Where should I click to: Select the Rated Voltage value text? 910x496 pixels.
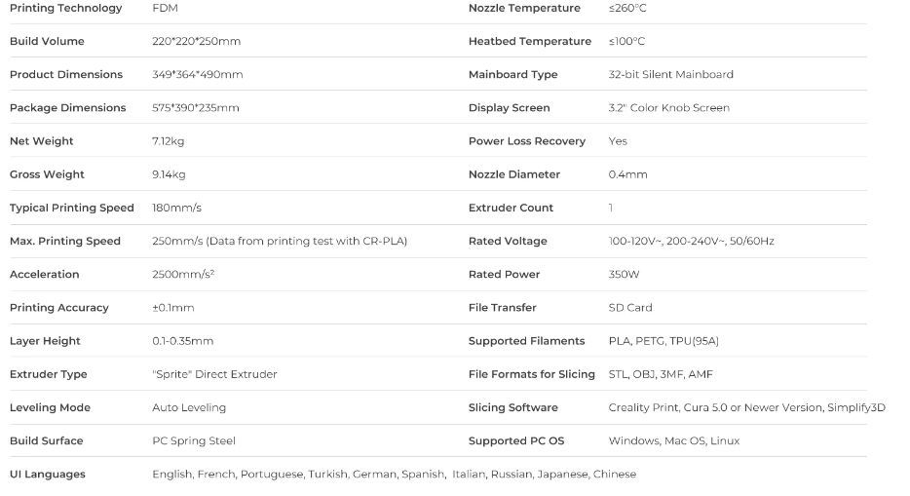pos(691,241)
